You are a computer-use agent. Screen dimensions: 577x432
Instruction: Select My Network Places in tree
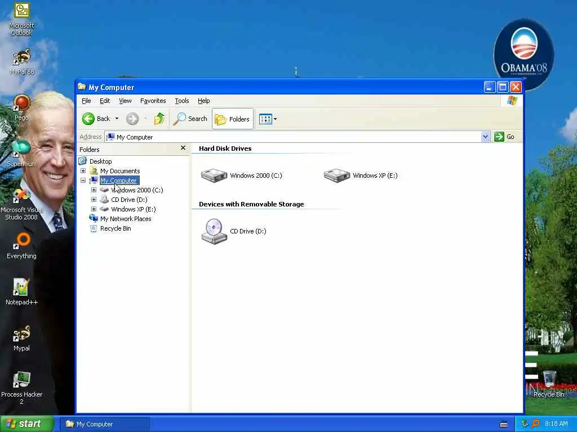click(x=126, y=219)
